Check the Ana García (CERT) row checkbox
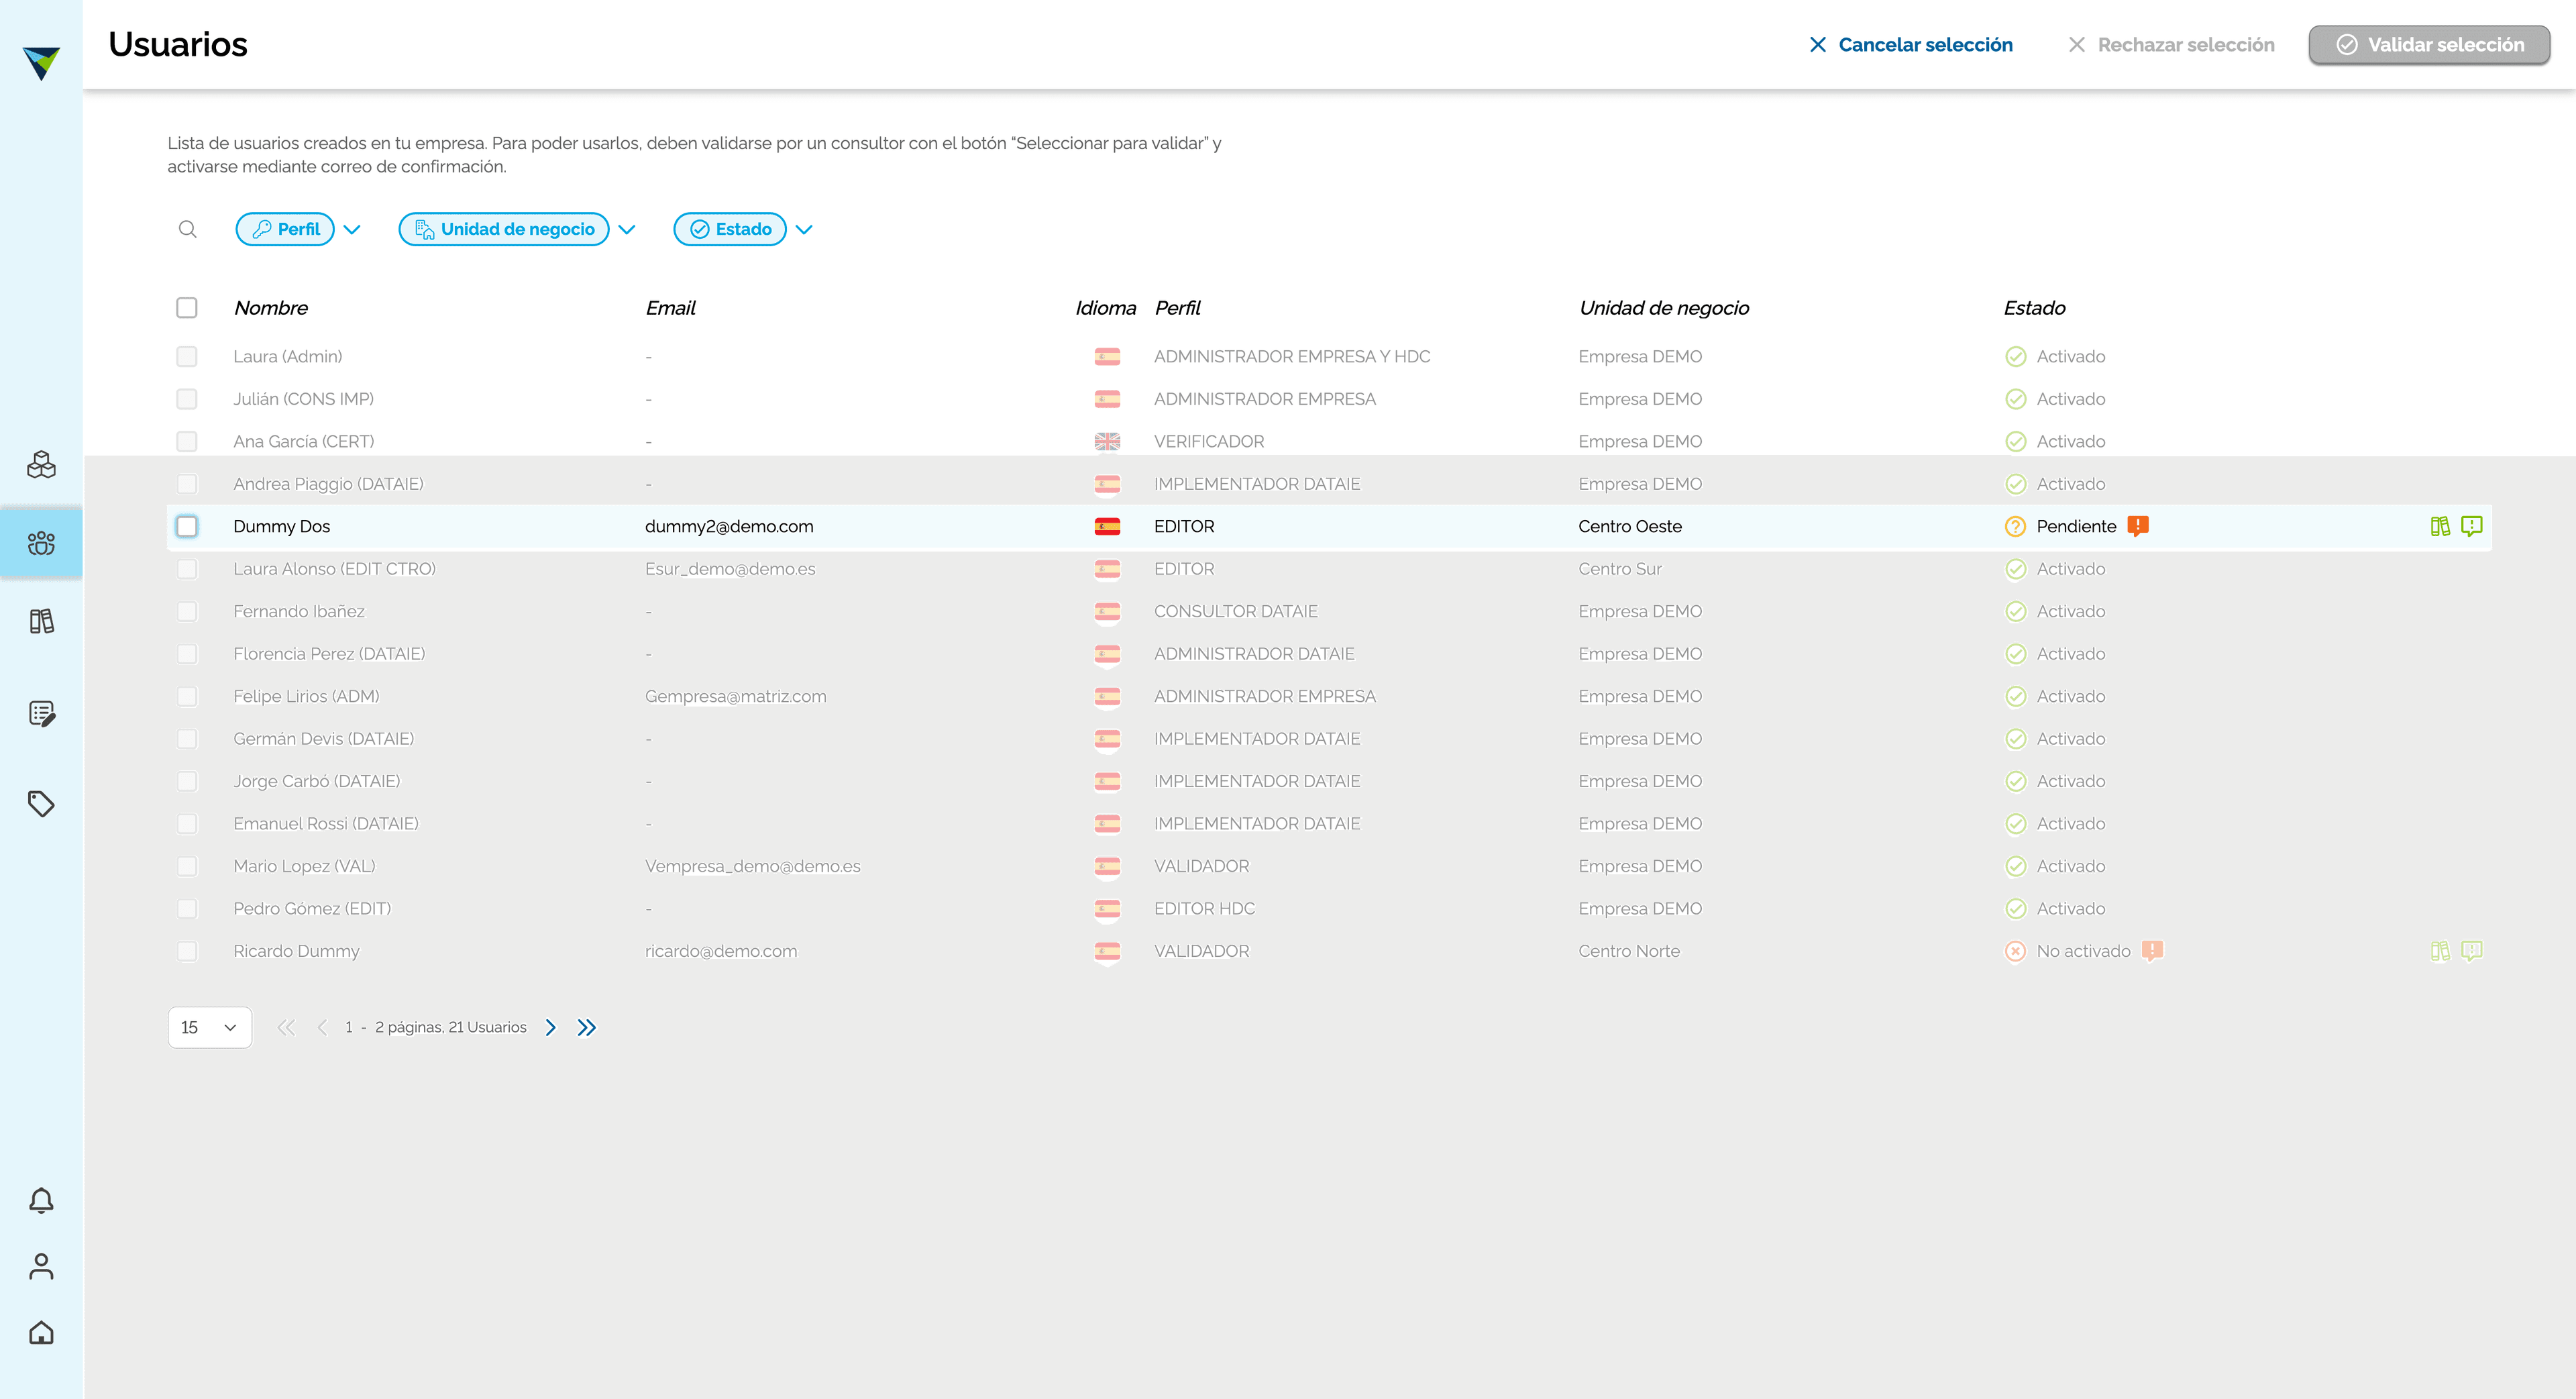 (187, 441)
